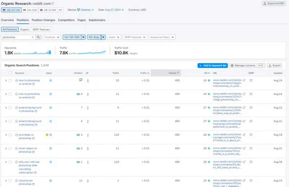289x187 pixels.
Task: Select the CA 22M database toggle
Action: click(30, 10)
